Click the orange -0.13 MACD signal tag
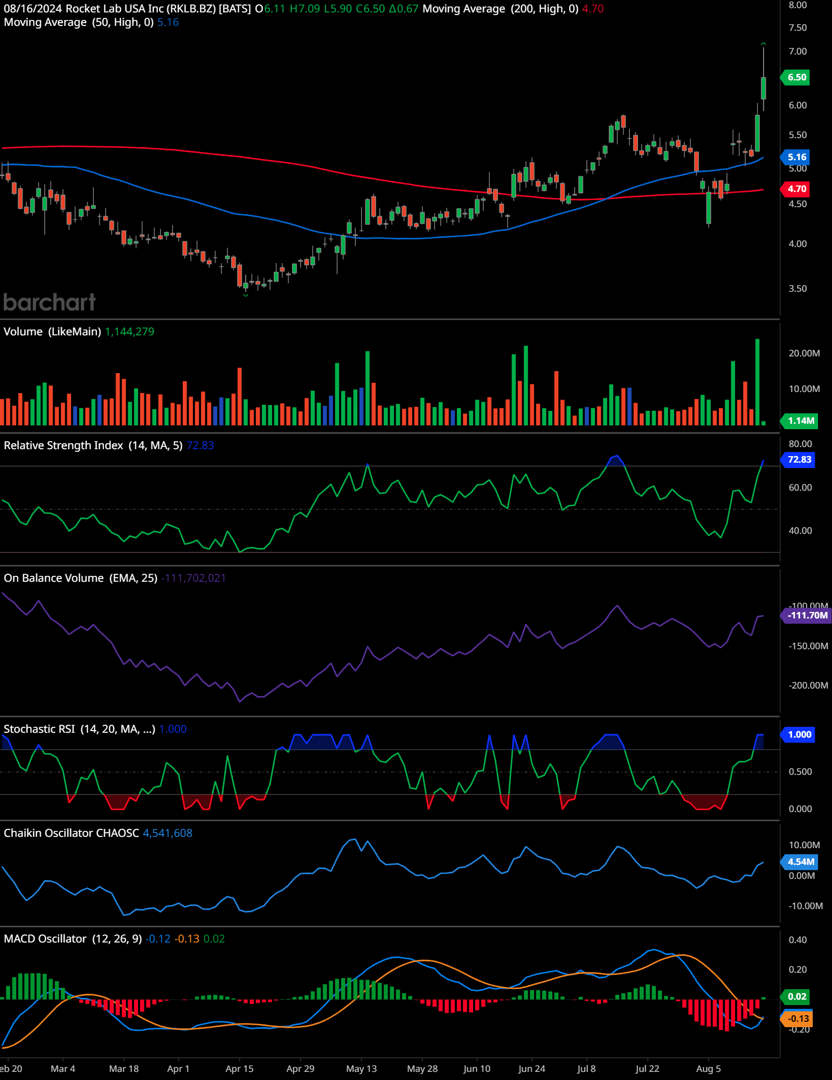The image size is (832, 1080). 797,1019
